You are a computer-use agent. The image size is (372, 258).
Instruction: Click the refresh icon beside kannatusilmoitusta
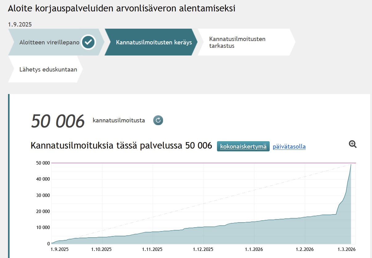click(158, 120)
